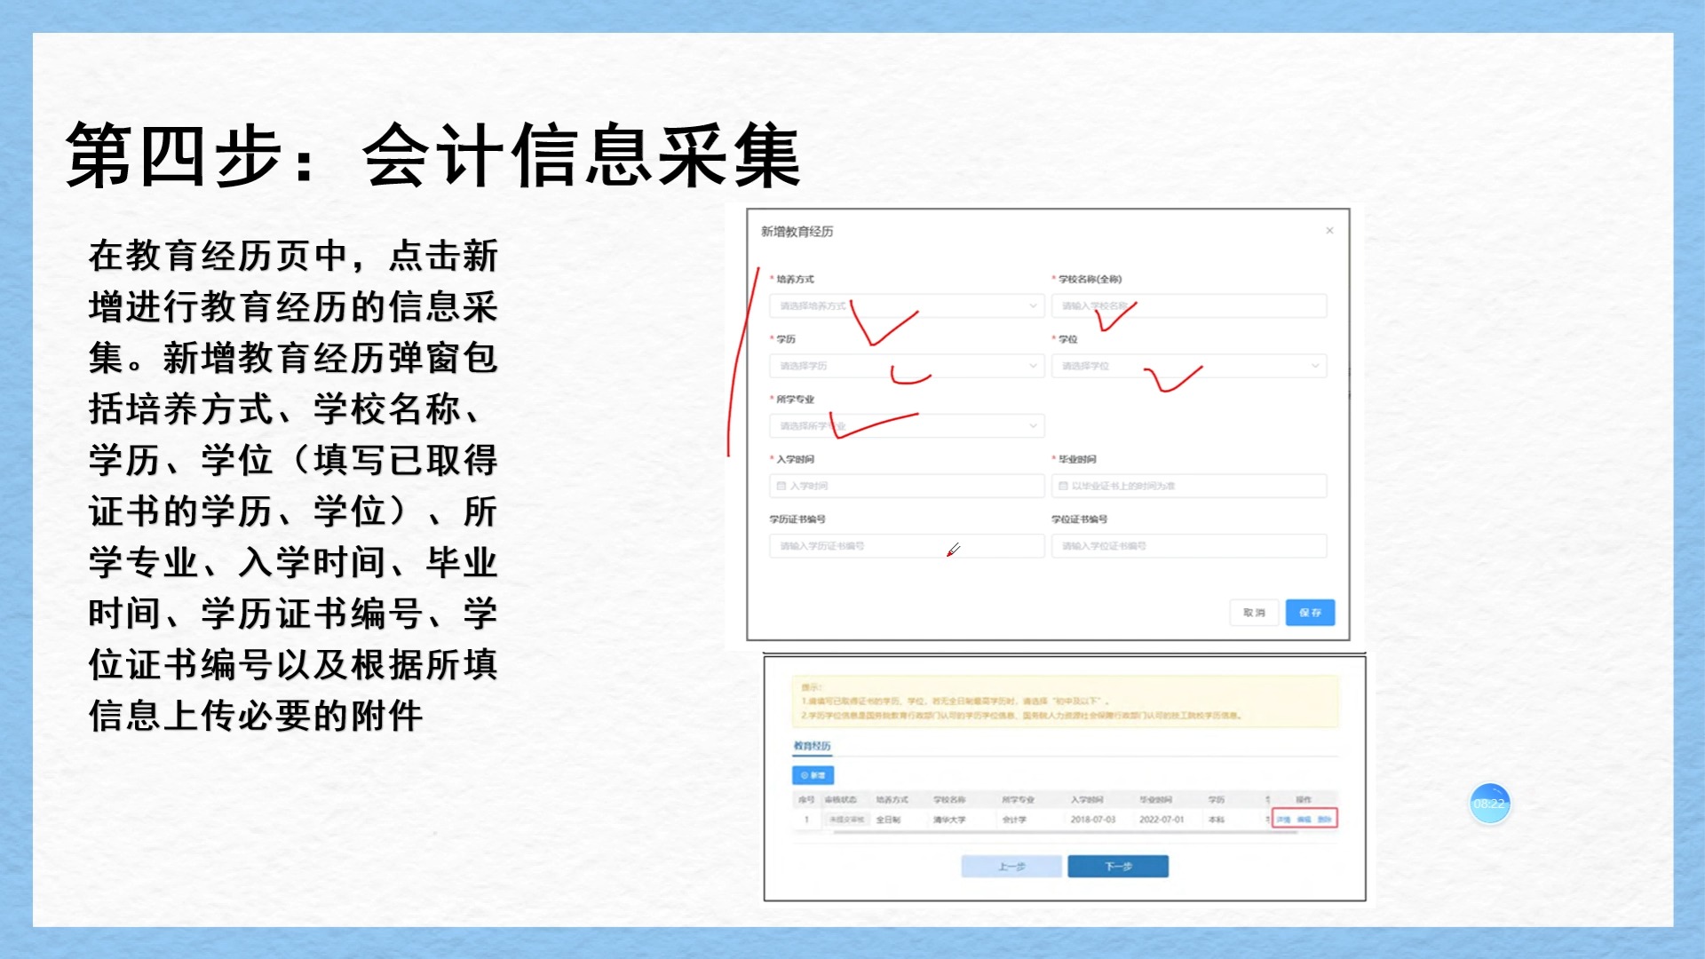Click the 详情 link in table row

[1283, 820]
